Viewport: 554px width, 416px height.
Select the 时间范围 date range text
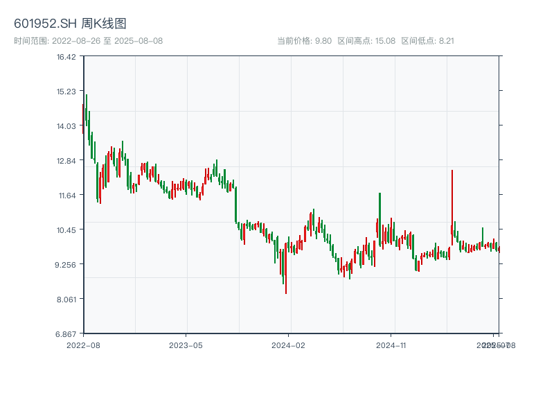(88, 40)
